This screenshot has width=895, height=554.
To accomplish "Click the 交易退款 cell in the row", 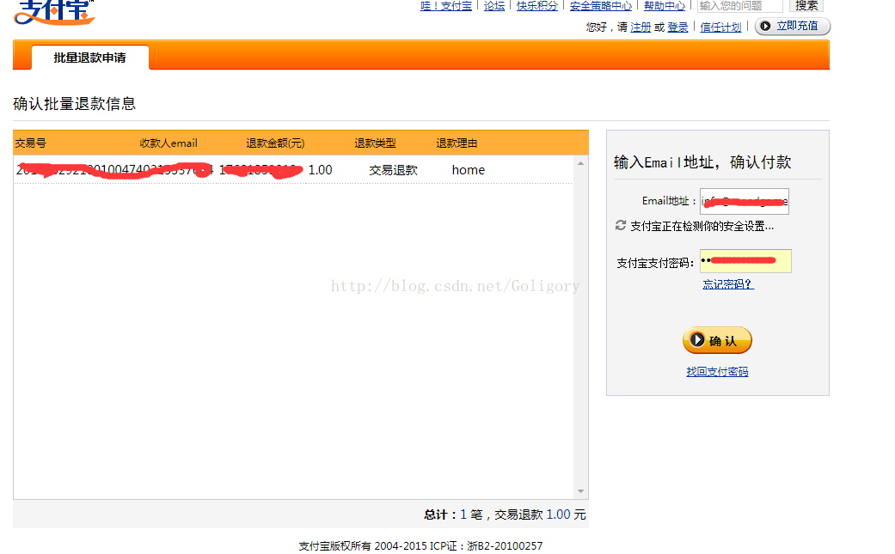I will click(x=393, y=170).
